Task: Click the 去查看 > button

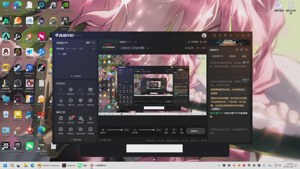Action: click(x=216, y=109)
